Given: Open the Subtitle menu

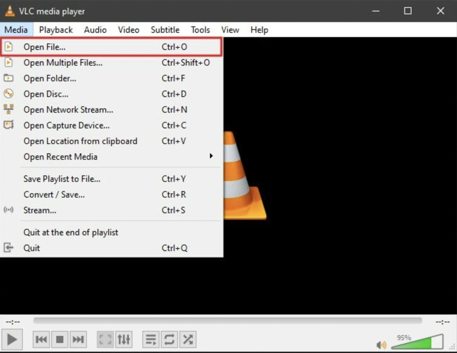Looking at the screenshot, I should [165, 30].
